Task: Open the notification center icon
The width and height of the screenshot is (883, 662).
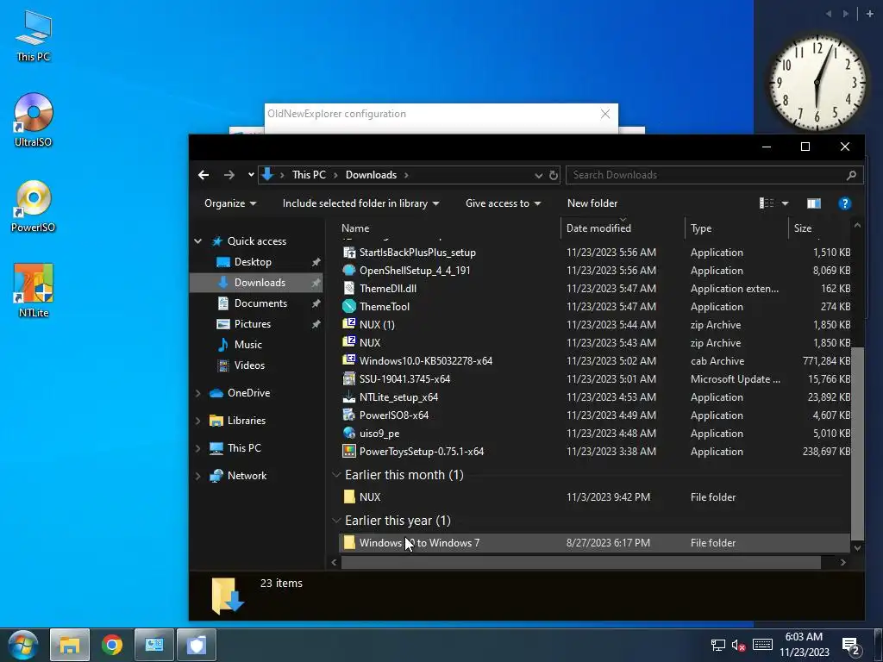Action: (850, 646)
